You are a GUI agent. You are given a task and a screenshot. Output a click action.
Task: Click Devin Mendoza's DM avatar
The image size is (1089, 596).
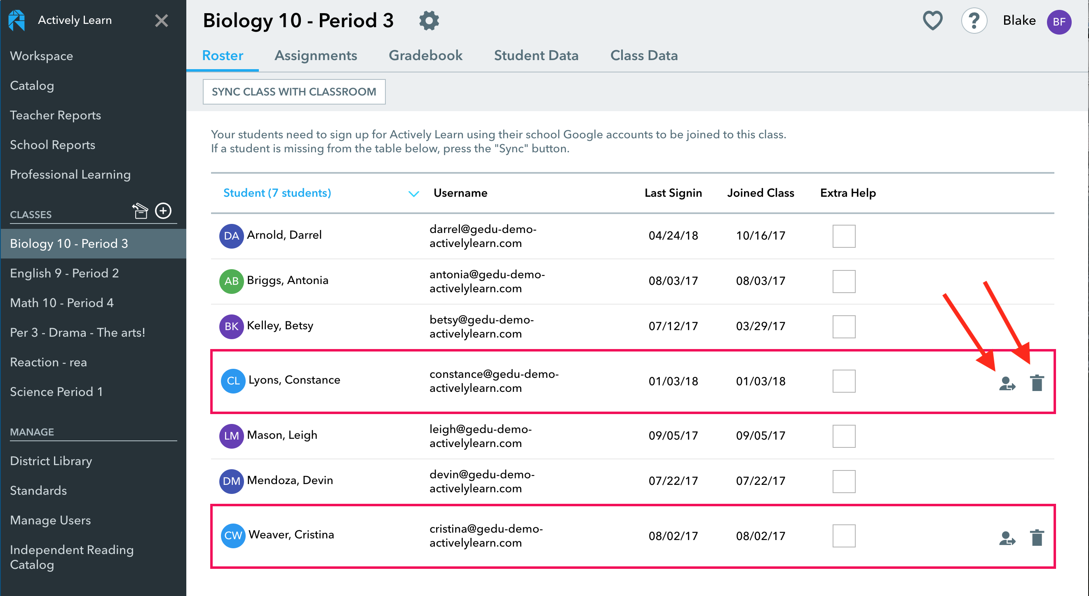231,481
